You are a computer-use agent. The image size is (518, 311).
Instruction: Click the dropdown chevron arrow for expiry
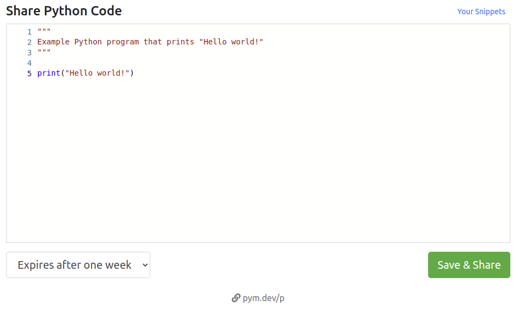(145, 265)
